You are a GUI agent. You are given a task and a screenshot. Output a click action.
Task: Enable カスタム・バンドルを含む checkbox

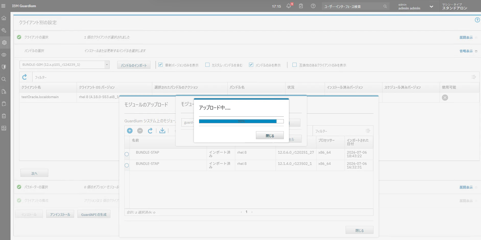click(207, 65)
